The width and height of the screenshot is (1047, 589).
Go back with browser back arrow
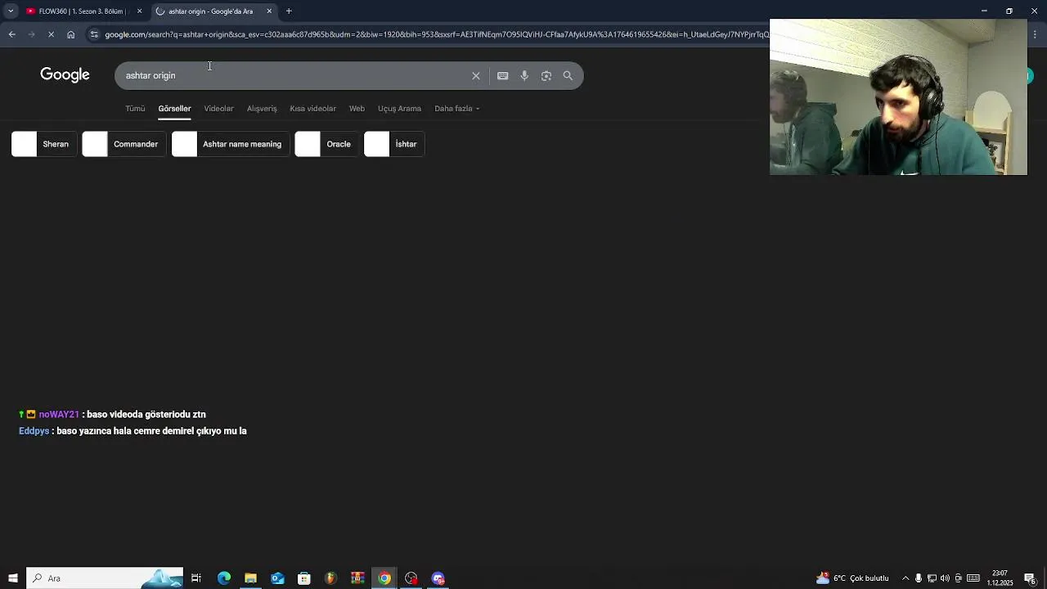[x=12, y=34]
